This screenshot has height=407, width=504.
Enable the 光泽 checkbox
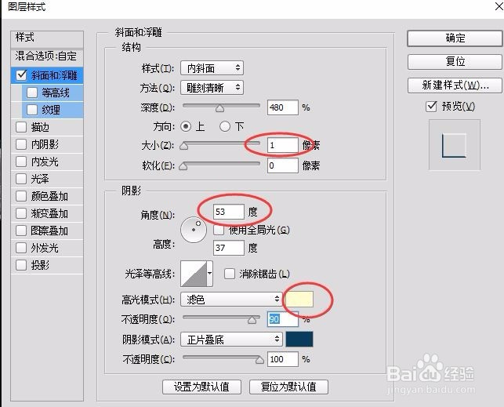[x=21, y=179]
